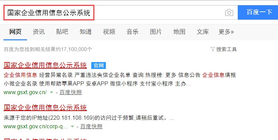The image size is (278, 140).
Task: Switch to the 知道 tab
Action: tap(85, 32)
